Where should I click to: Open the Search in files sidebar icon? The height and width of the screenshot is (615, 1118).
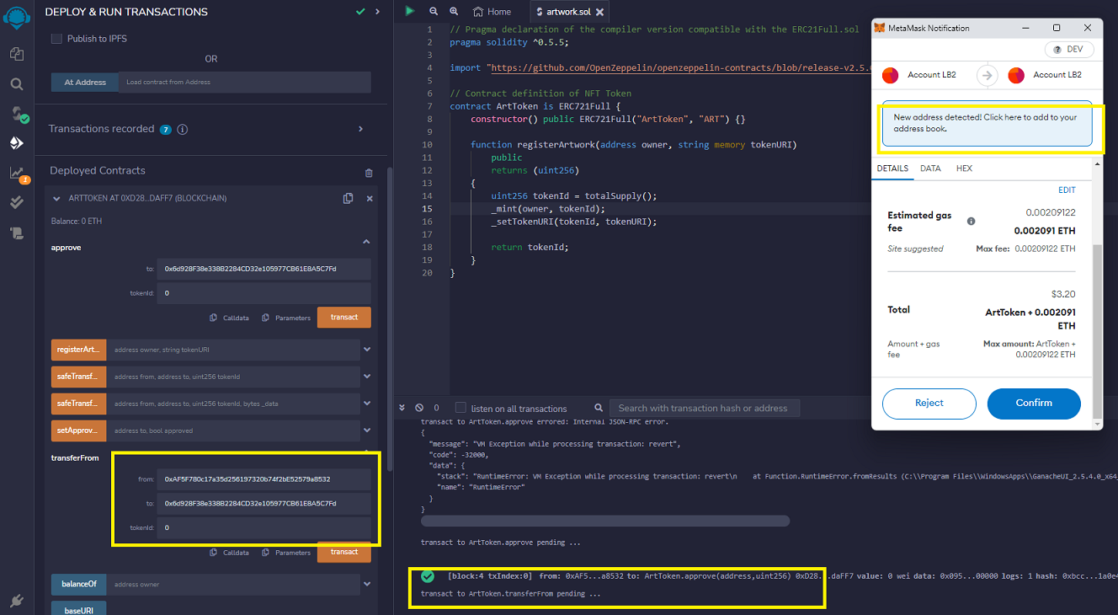[16, 84]
